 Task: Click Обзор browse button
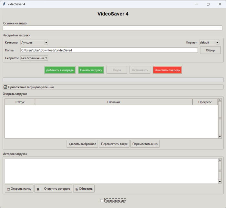point(210,50)
